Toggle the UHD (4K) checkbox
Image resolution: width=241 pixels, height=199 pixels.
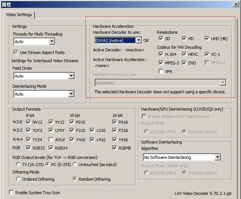tap(207, 38)
